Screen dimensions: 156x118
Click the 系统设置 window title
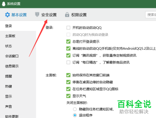[14, 4]
